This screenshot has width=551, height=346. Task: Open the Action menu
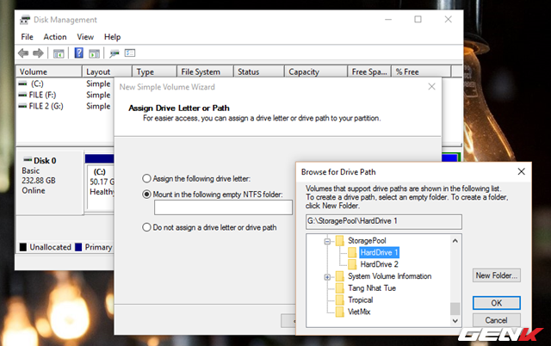click(x=54, y=37)
